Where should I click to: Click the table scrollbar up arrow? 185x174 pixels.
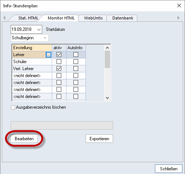108,48
